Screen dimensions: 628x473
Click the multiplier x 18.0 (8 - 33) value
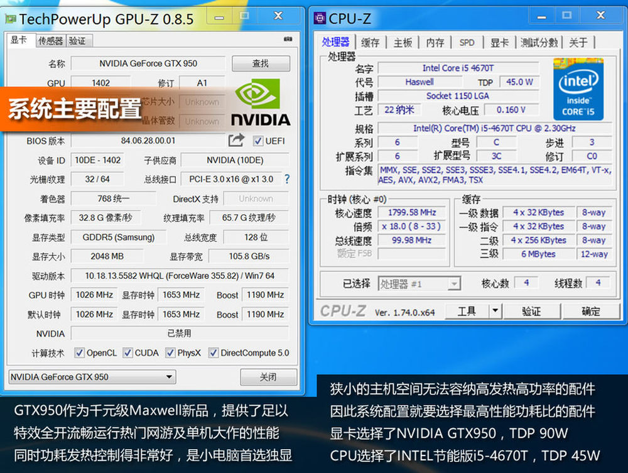(x=412, y=226)
